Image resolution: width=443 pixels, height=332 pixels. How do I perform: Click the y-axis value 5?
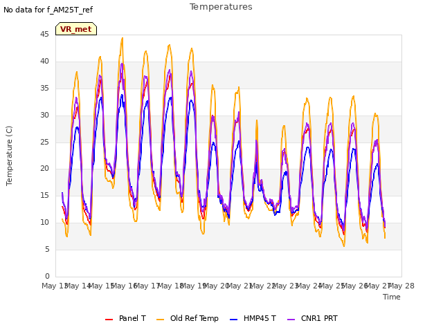(47, 249)
